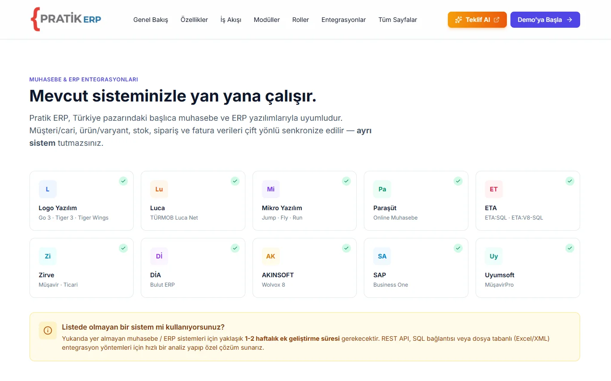This screenshot has width=611, height=381.
Task: Click the green checkmark on Mikro Yazılım card
Action: tap(346, 181)
